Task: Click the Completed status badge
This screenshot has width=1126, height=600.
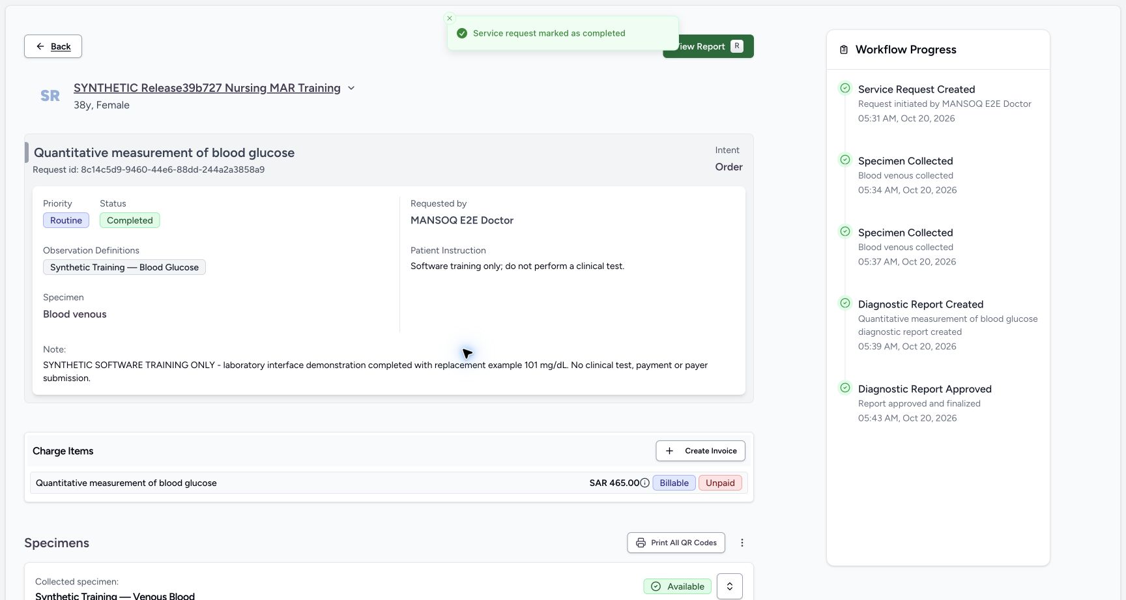Action: click(x=130, y=220)
